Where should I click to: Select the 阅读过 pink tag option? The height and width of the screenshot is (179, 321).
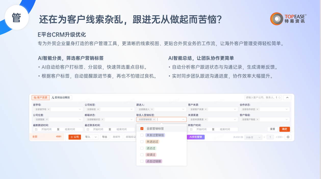coord(151,155)
